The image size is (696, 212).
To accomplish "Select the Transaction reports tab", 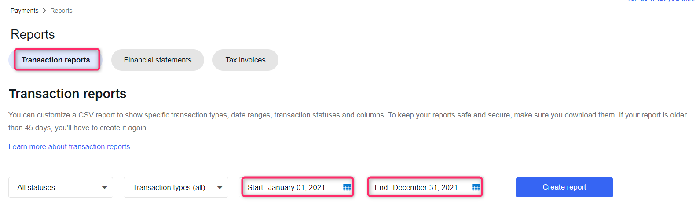I will click(56, 60).
